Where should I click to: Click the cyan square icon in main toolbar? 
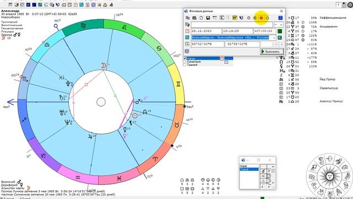tap(82, 5)
